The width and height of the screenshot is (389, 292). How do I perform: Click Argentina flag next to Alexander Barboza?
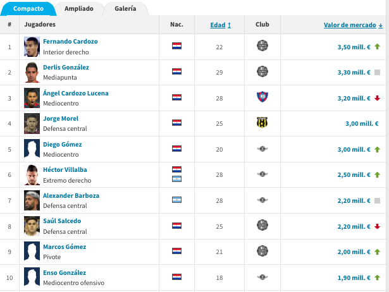[177, 200]
